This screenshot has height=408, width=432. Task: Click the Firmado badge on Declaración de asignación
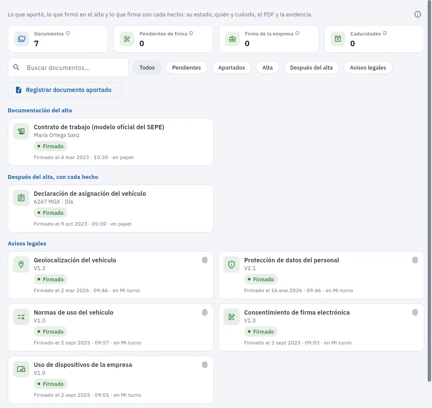[51, 213]
